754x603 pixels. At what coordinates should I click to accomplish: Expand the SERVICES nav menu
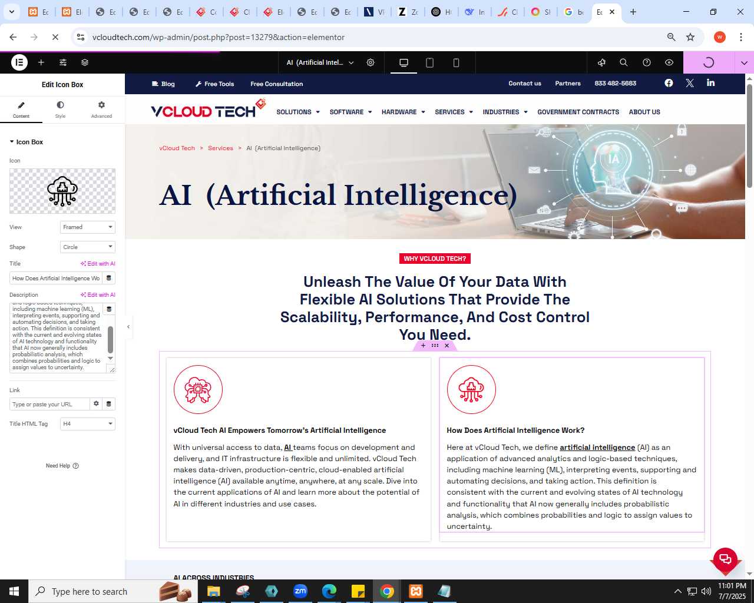(454, 112)
